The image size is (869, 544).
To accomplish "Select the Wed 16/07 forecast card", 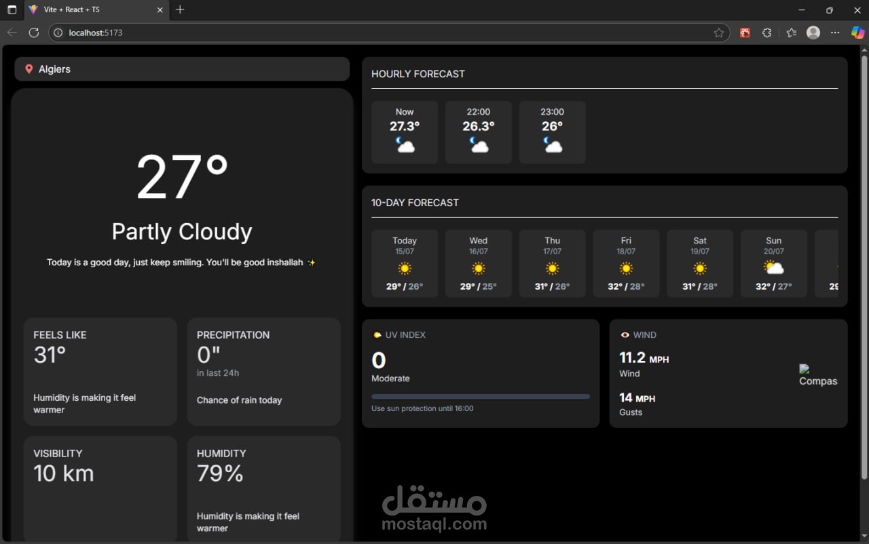I will (x=479, y=264).
